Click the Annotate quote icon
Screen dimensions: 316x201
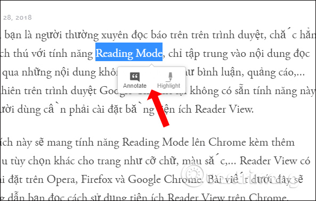[135, 77]
